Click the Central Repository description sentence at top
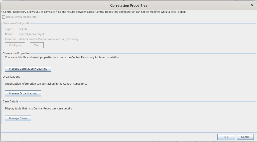The width and height of the screenshot is (257, 142). pyautogui.click(x=93, y=12)
